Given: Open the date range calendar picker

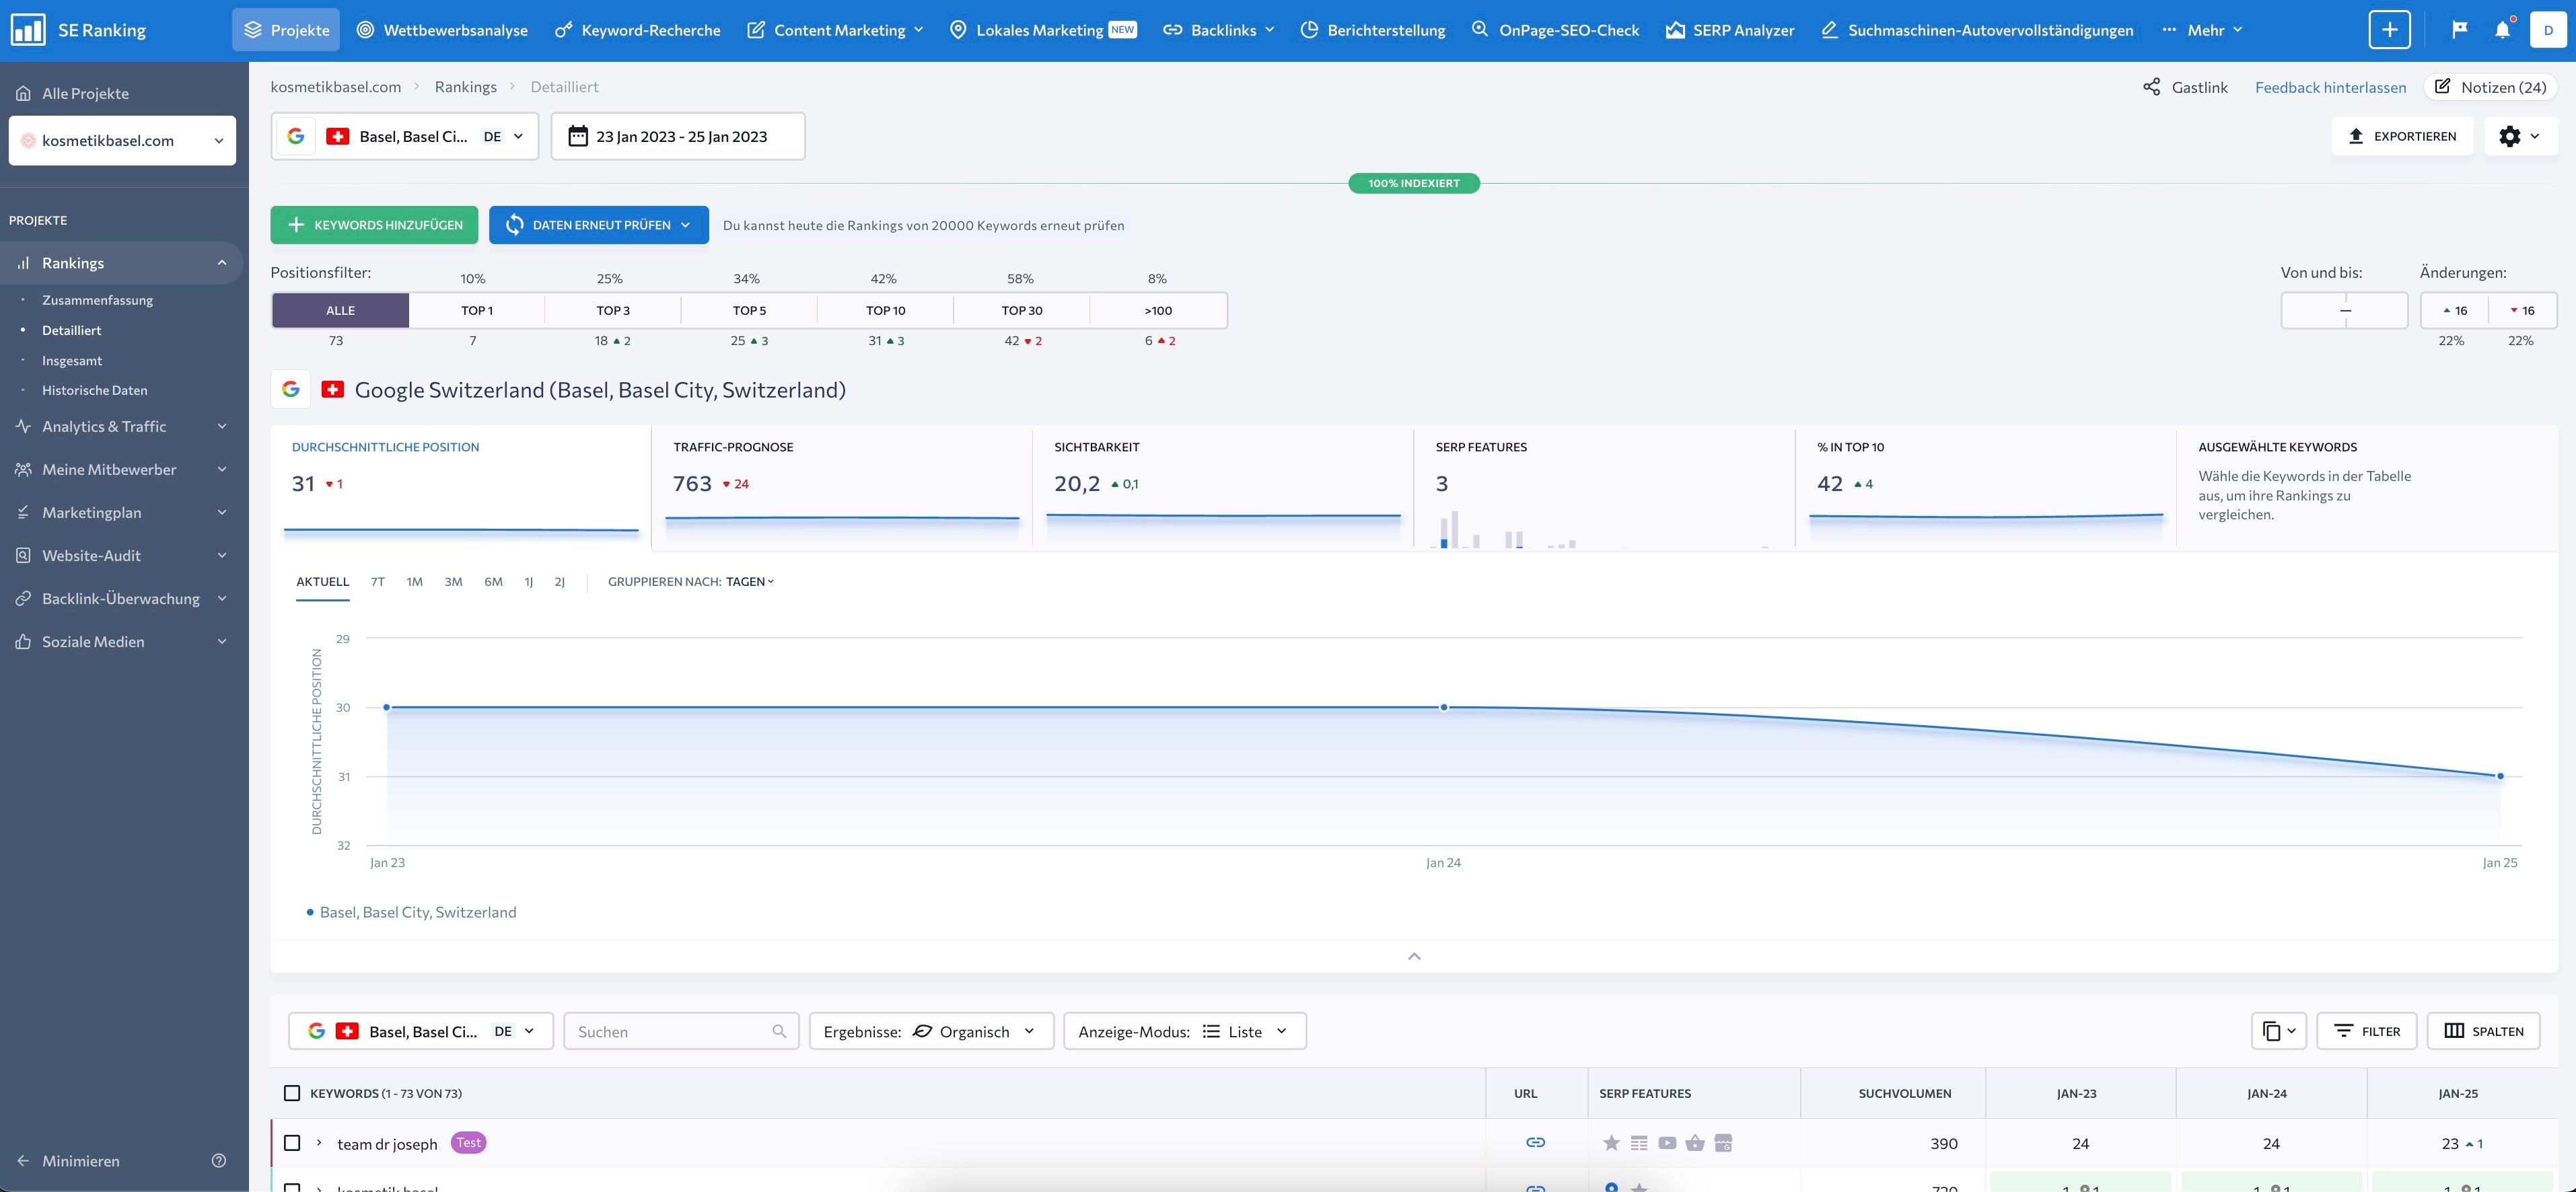Looking at the screenshot, I should 677,136.
